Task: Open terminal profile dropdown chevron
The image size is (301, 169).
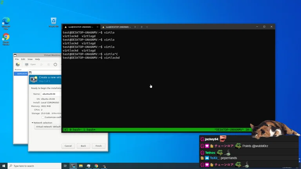Action: tap(147, 27)
